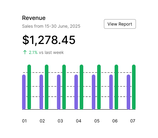Click the Revenue heading
Screen dimensions: 158x138
[x=34, y=18]
